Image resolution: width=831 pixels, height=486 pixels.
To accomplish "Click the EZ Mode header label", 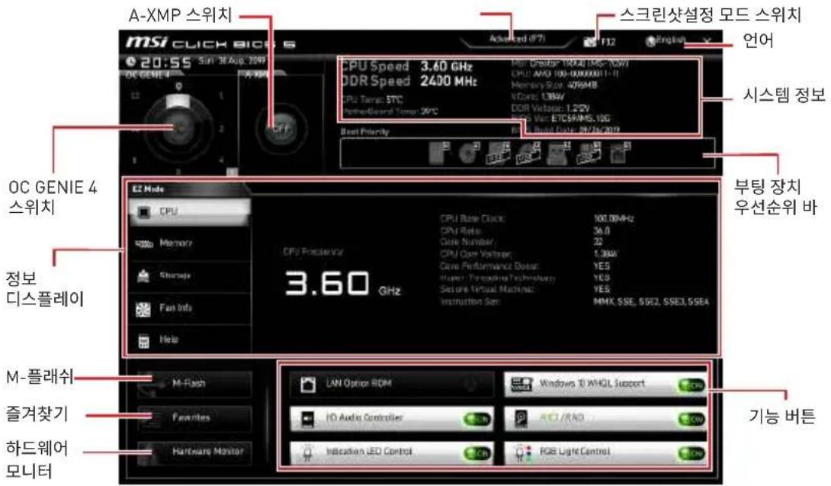I will coord(148,189).
